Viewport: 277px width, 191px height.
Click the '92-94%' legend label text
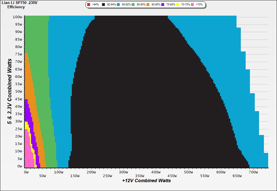pyautogui.click(x=111, y=5)
